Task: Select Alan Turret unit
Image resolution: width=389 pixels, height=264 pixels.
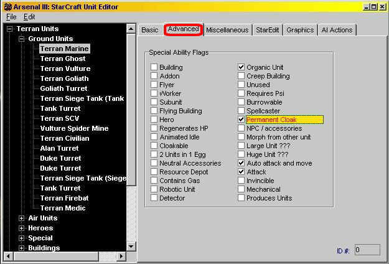Action: (59, 148)
